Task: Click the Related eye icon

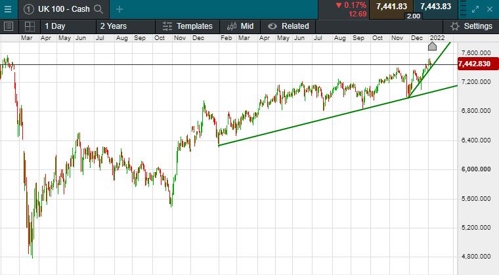Action: [271, 26]
